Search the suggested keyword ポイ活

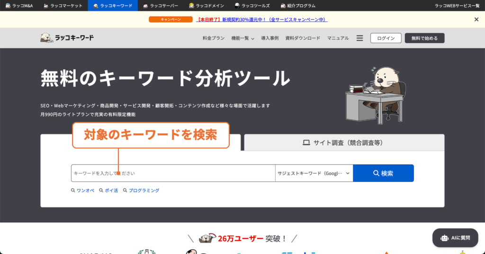111,190
